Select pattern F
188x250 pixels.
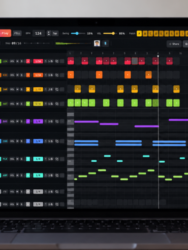(167, 34)
